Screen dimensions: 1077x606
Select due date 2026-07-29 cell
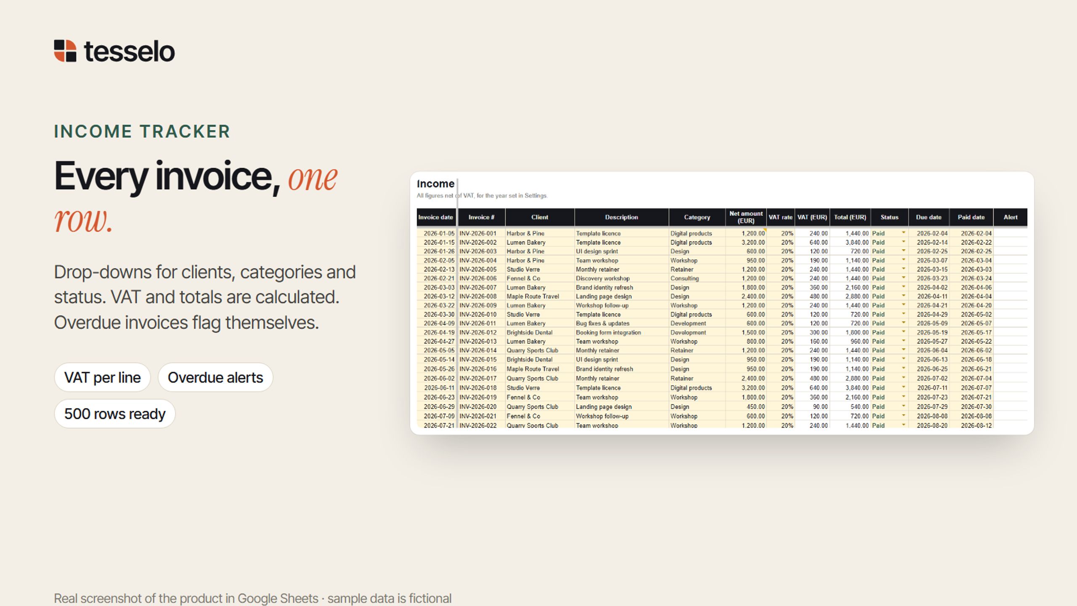click(x=928, y=407)
